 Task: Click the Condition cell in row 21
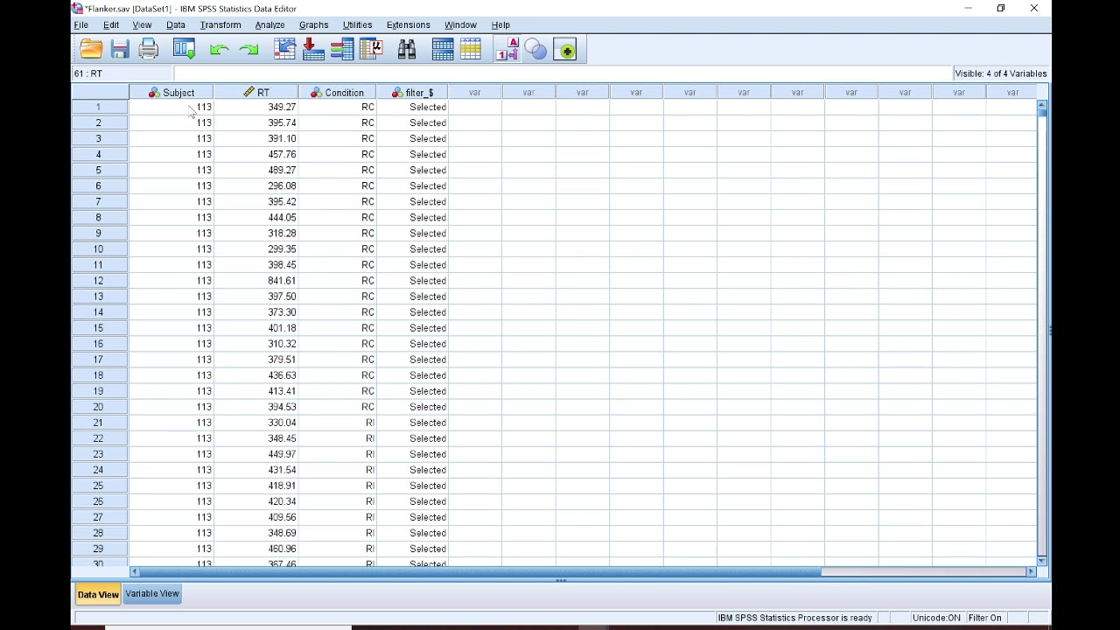pos(337,423)
